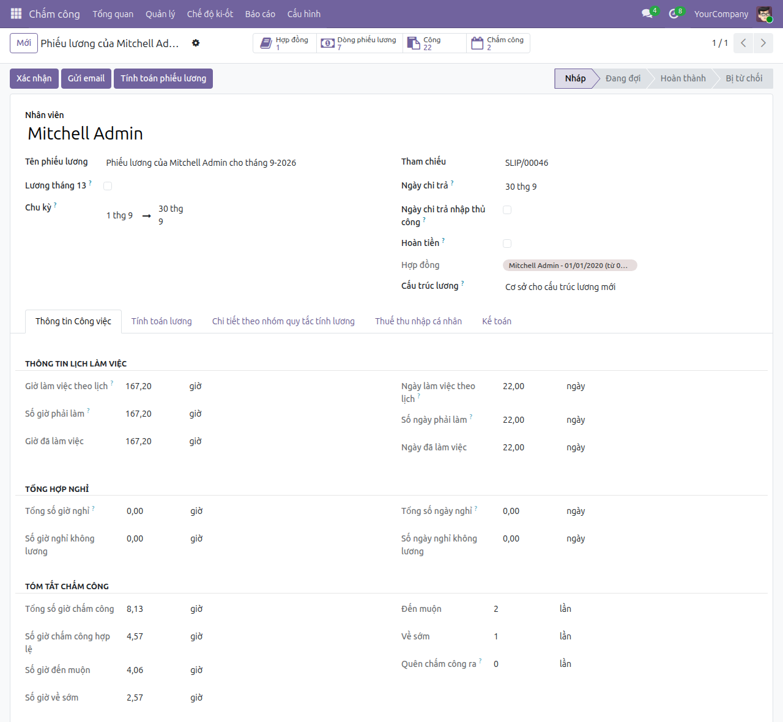This screenshot has height=722, width=783.
Task: Click the Xác nhận button
Action: [34, 78]
